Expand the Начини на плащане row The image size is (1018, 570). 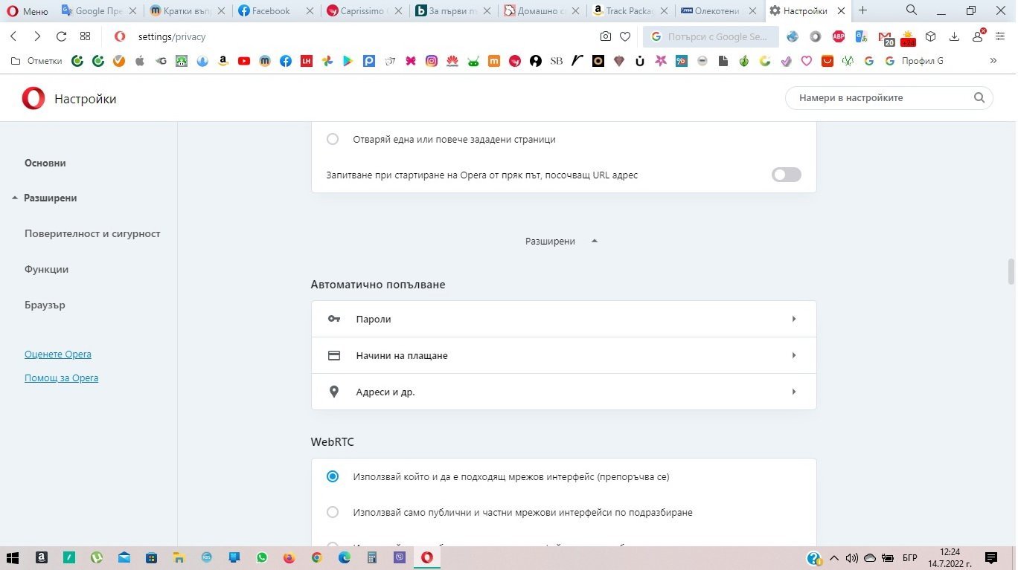pos(563,355)
